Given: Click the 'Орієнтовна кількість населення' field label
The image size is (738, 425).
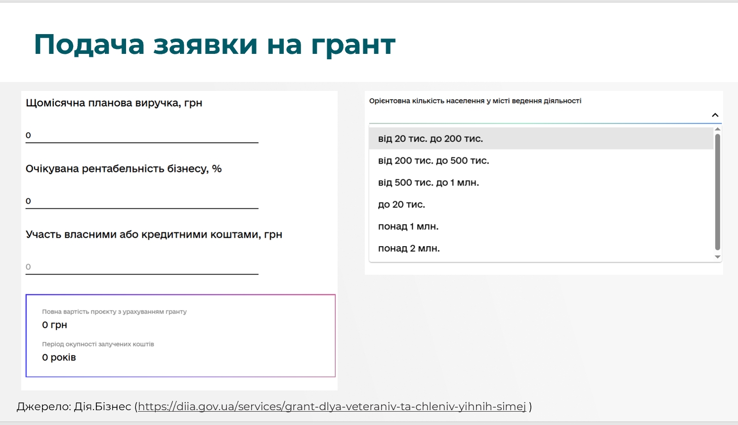Looking at the screenshot, I should (475, 101).
